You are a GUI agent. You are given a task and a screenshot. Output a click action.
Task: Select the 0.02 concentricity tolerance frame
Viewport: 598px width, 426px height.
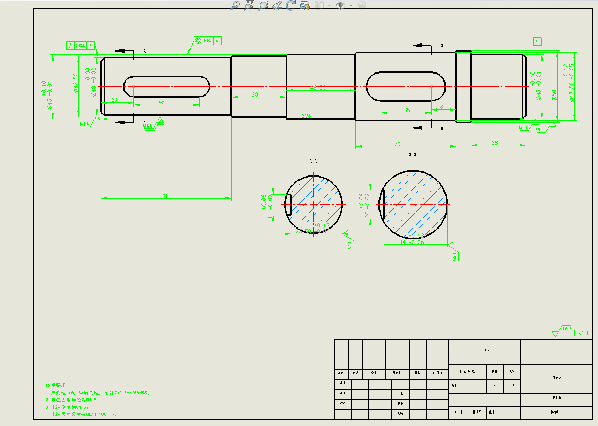pos(207,40)
